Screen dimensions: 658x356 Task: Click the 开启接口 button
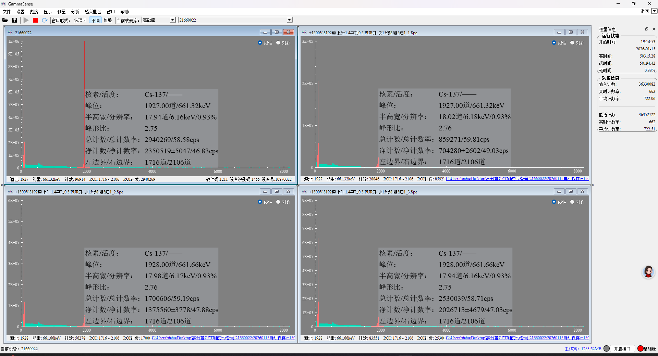622,348
